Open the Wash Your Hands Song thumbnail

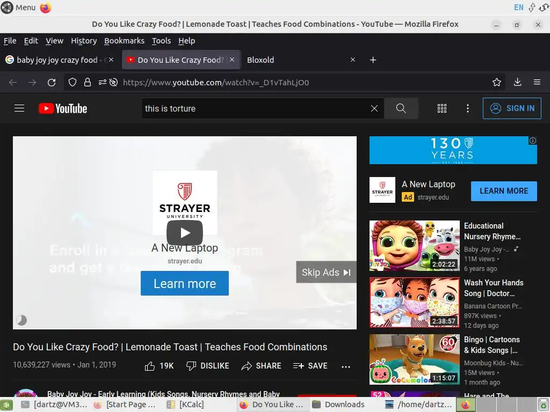tap(414, 303)
